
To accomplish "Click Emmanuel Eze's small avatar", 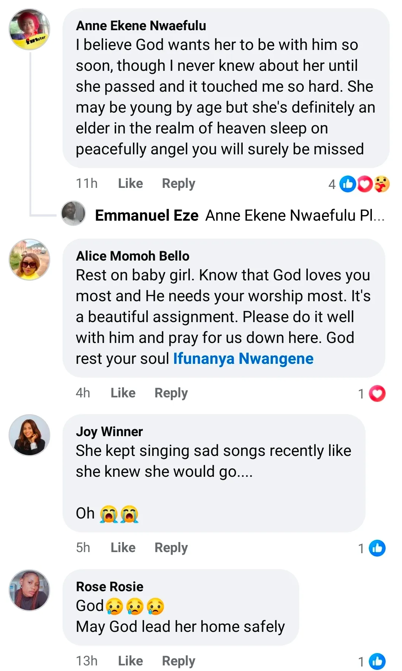I will point(73,214).
